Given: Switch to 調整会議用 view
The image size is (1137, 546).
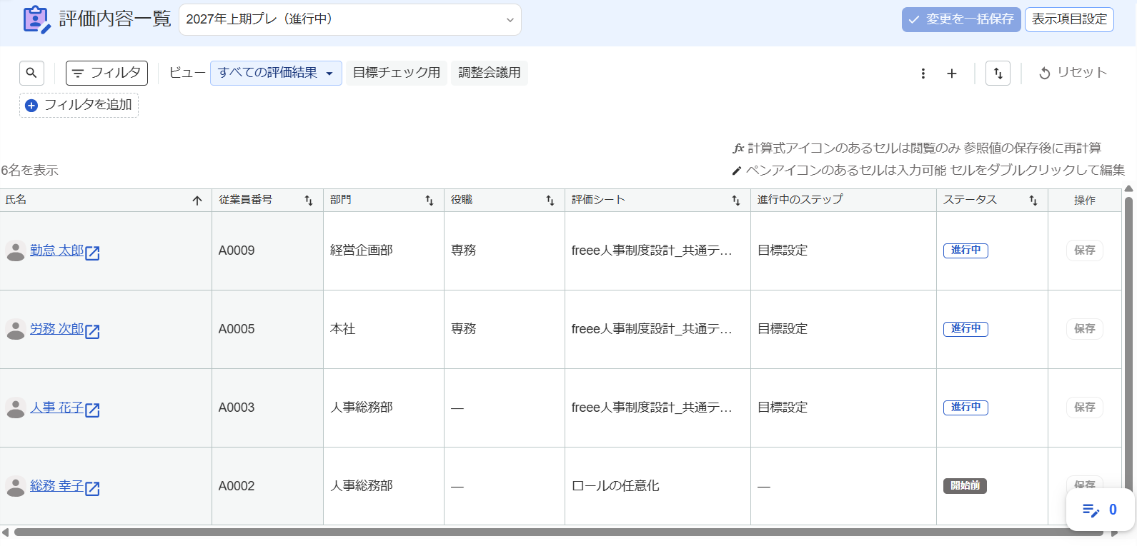Looking at the screenshot, I should [x=490, y=73].
